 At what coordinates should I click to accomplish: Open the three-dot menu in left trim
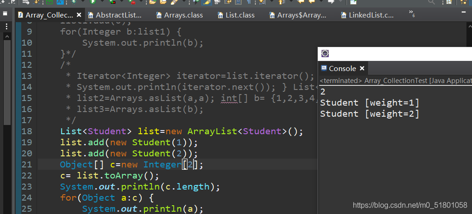coord(6,27)
